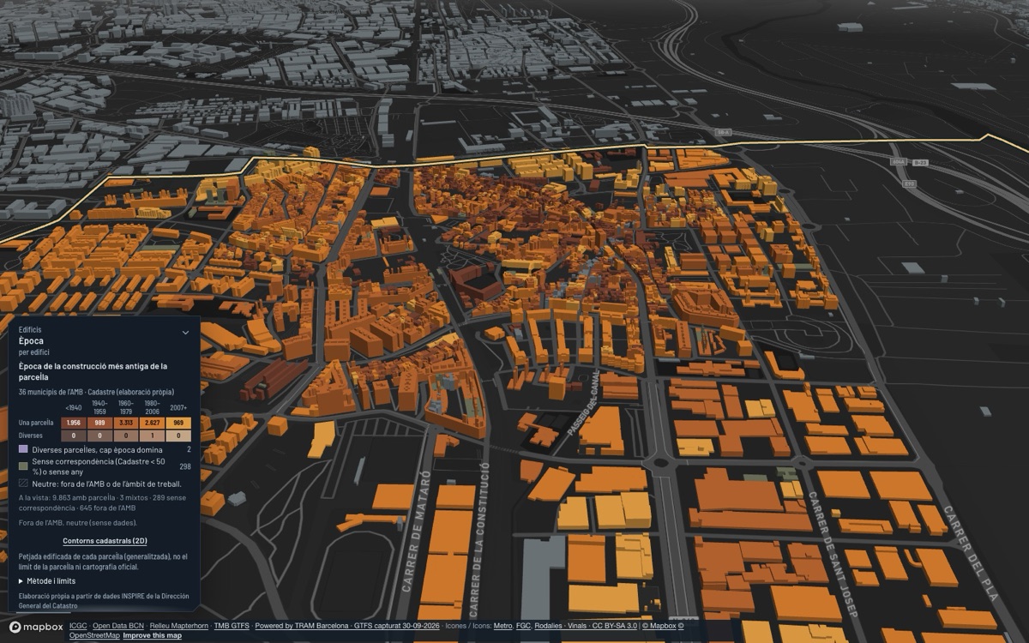Screen dimensions: 1029x643
Task: Click the 'A la vista' summary text
Action: tap(101, 502)
